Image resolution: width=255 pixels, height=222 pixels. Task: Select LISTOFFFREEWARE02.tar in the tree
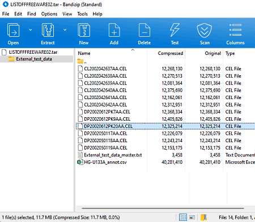(33, 52)
